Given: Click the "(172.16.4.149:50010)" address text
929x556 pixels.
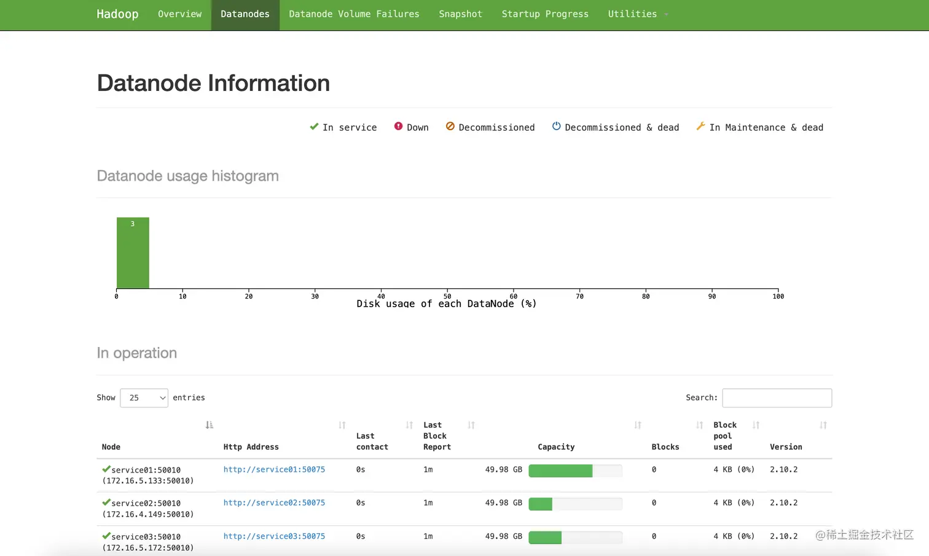Looking at the screenshot, I should click(148, 514).
